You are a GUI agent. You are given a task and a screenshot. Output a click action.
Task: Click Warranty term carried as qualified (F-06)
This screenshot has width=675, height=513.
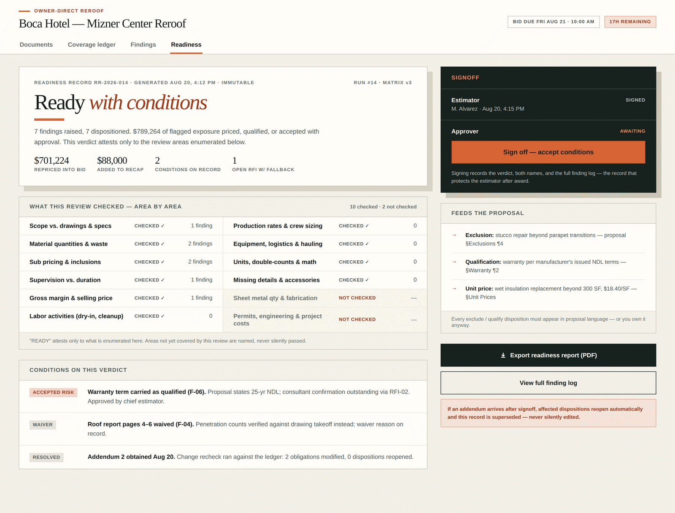tap(147, 392)
